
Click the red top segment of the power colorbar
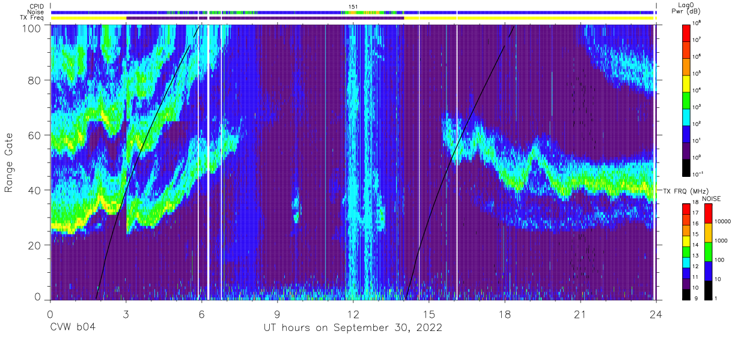point(688,32)
